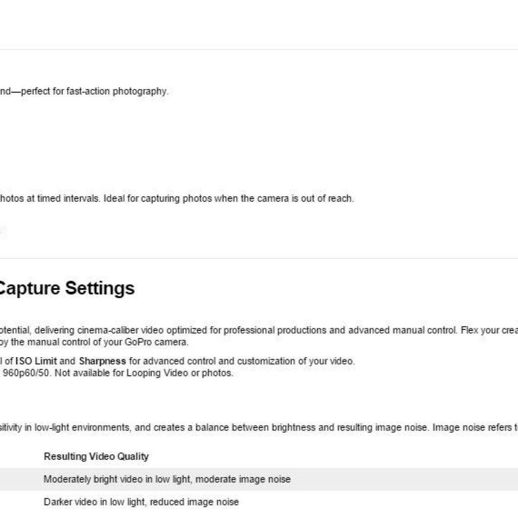Image resolution: width=518 pixels, height=518 pixels.
Task: Click the cinema-caliber video paragraph line
Action: pos(259,330)
